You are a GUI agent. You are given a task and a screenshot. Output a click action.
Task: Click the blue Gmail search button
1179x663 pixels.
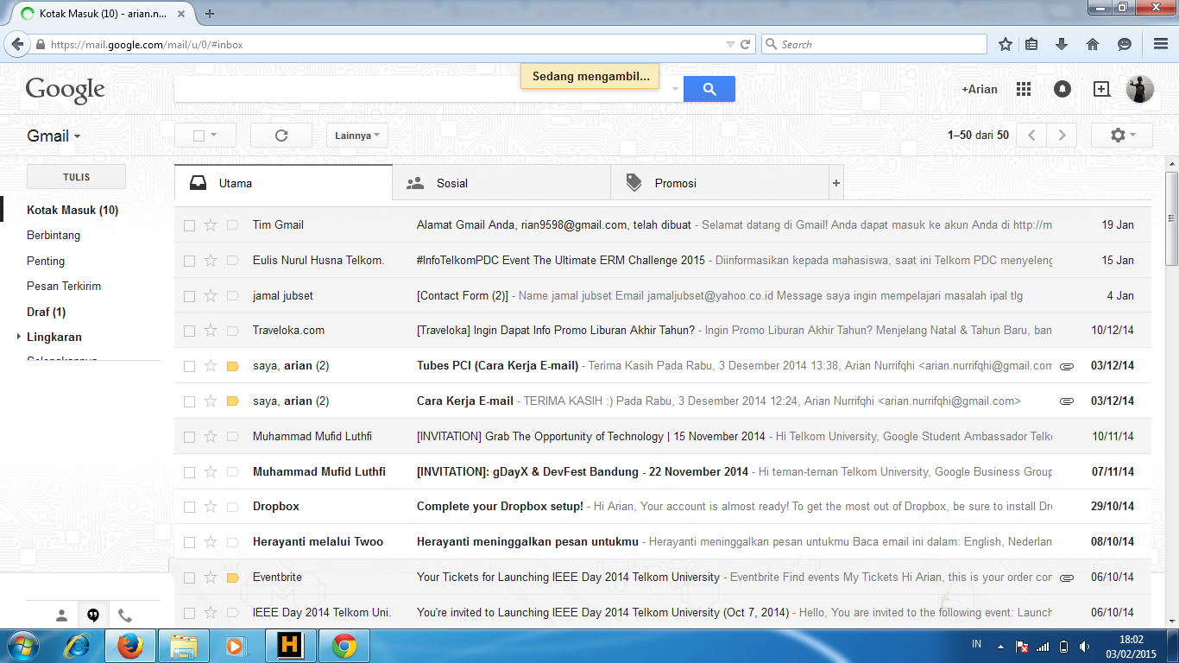709,89
